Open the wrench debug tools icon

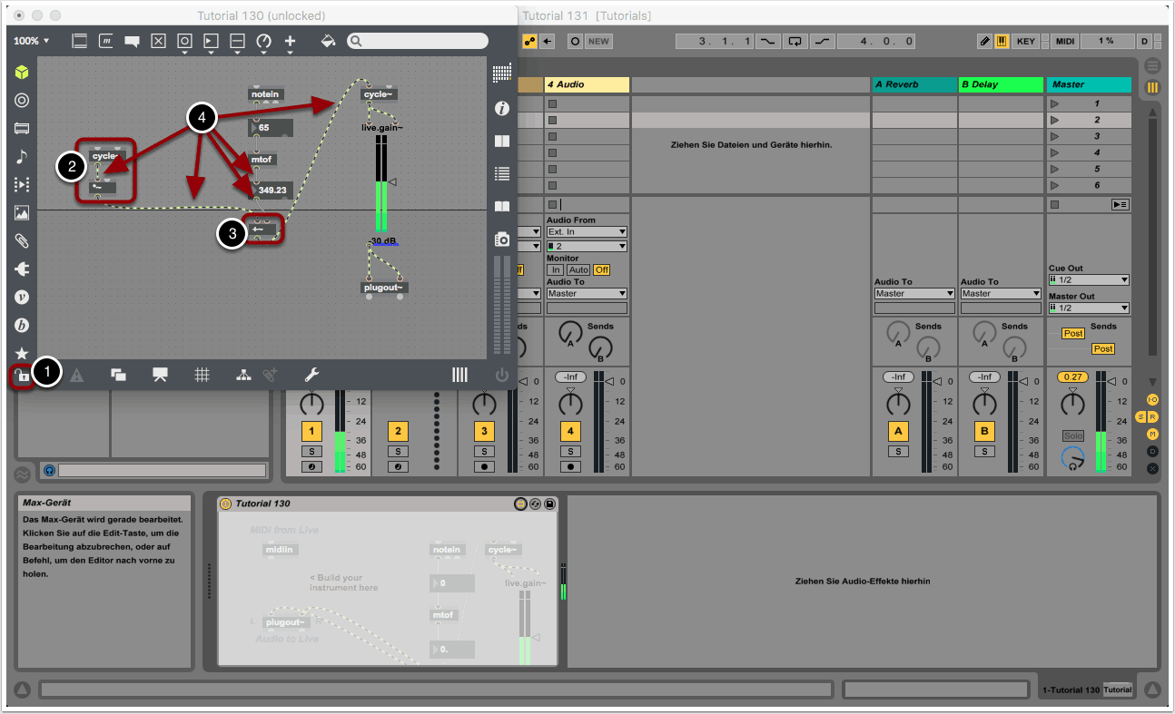tap(311, 375)
